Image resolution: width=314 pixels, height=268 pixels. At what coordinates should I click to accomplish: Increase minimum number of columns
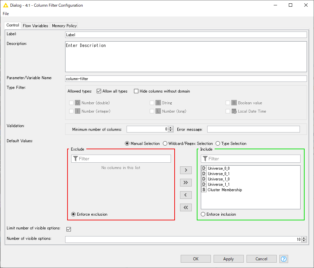tap(171, 128)
